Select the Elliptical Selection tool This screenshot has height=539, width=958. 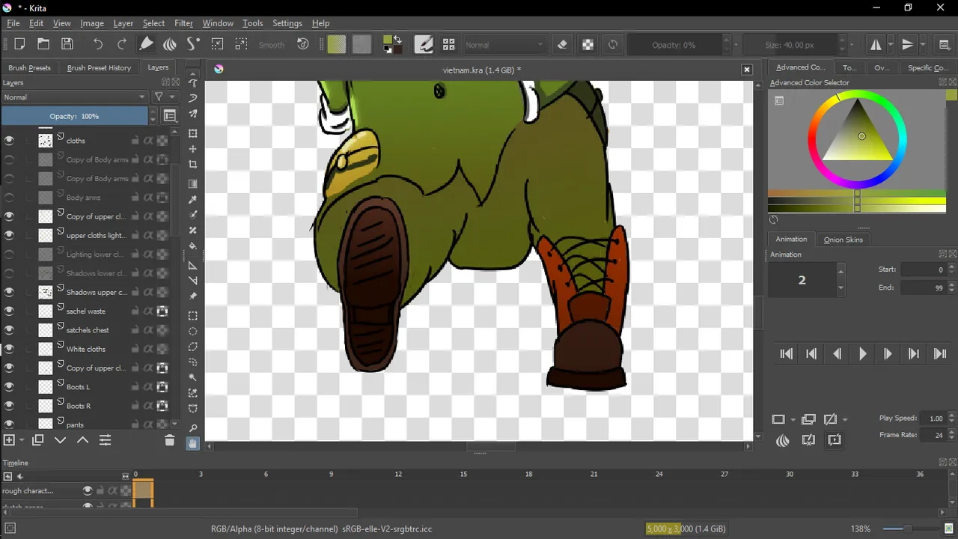click(x=193, y=331)
